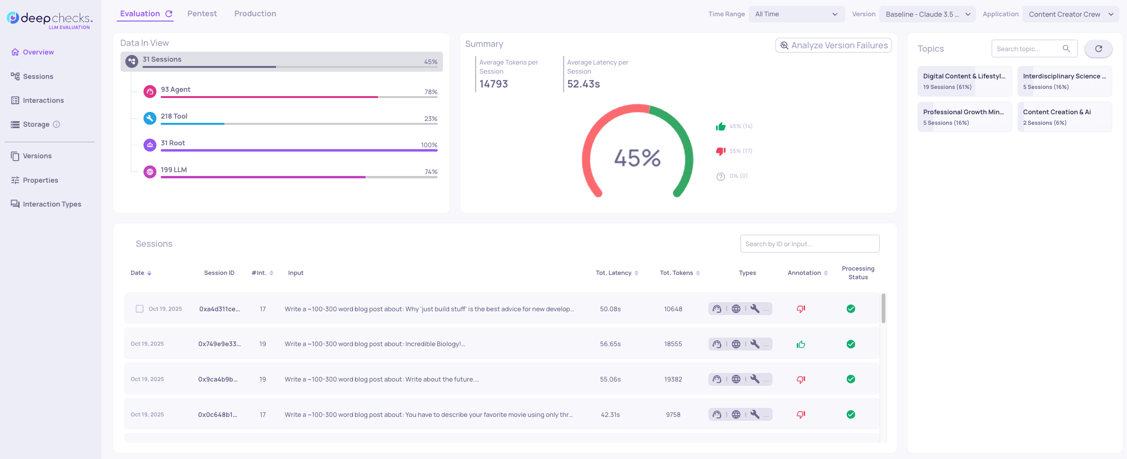This screenshot has width=1127, height=459.
Task: Click processing status checkmark for session 0x0c648b1
Action: [x=851, y=415]
